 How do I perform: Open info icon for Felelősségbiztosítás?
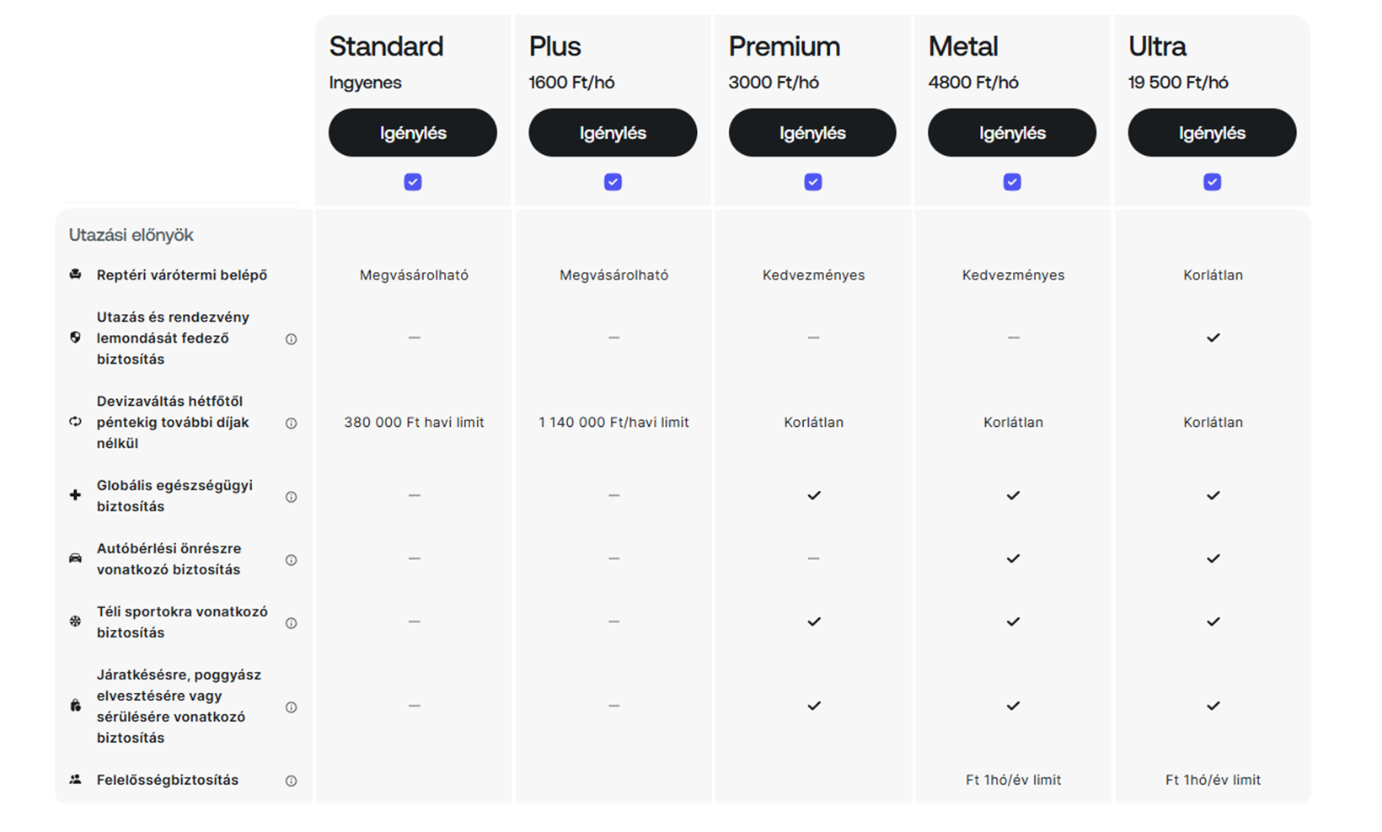(292, 781)
